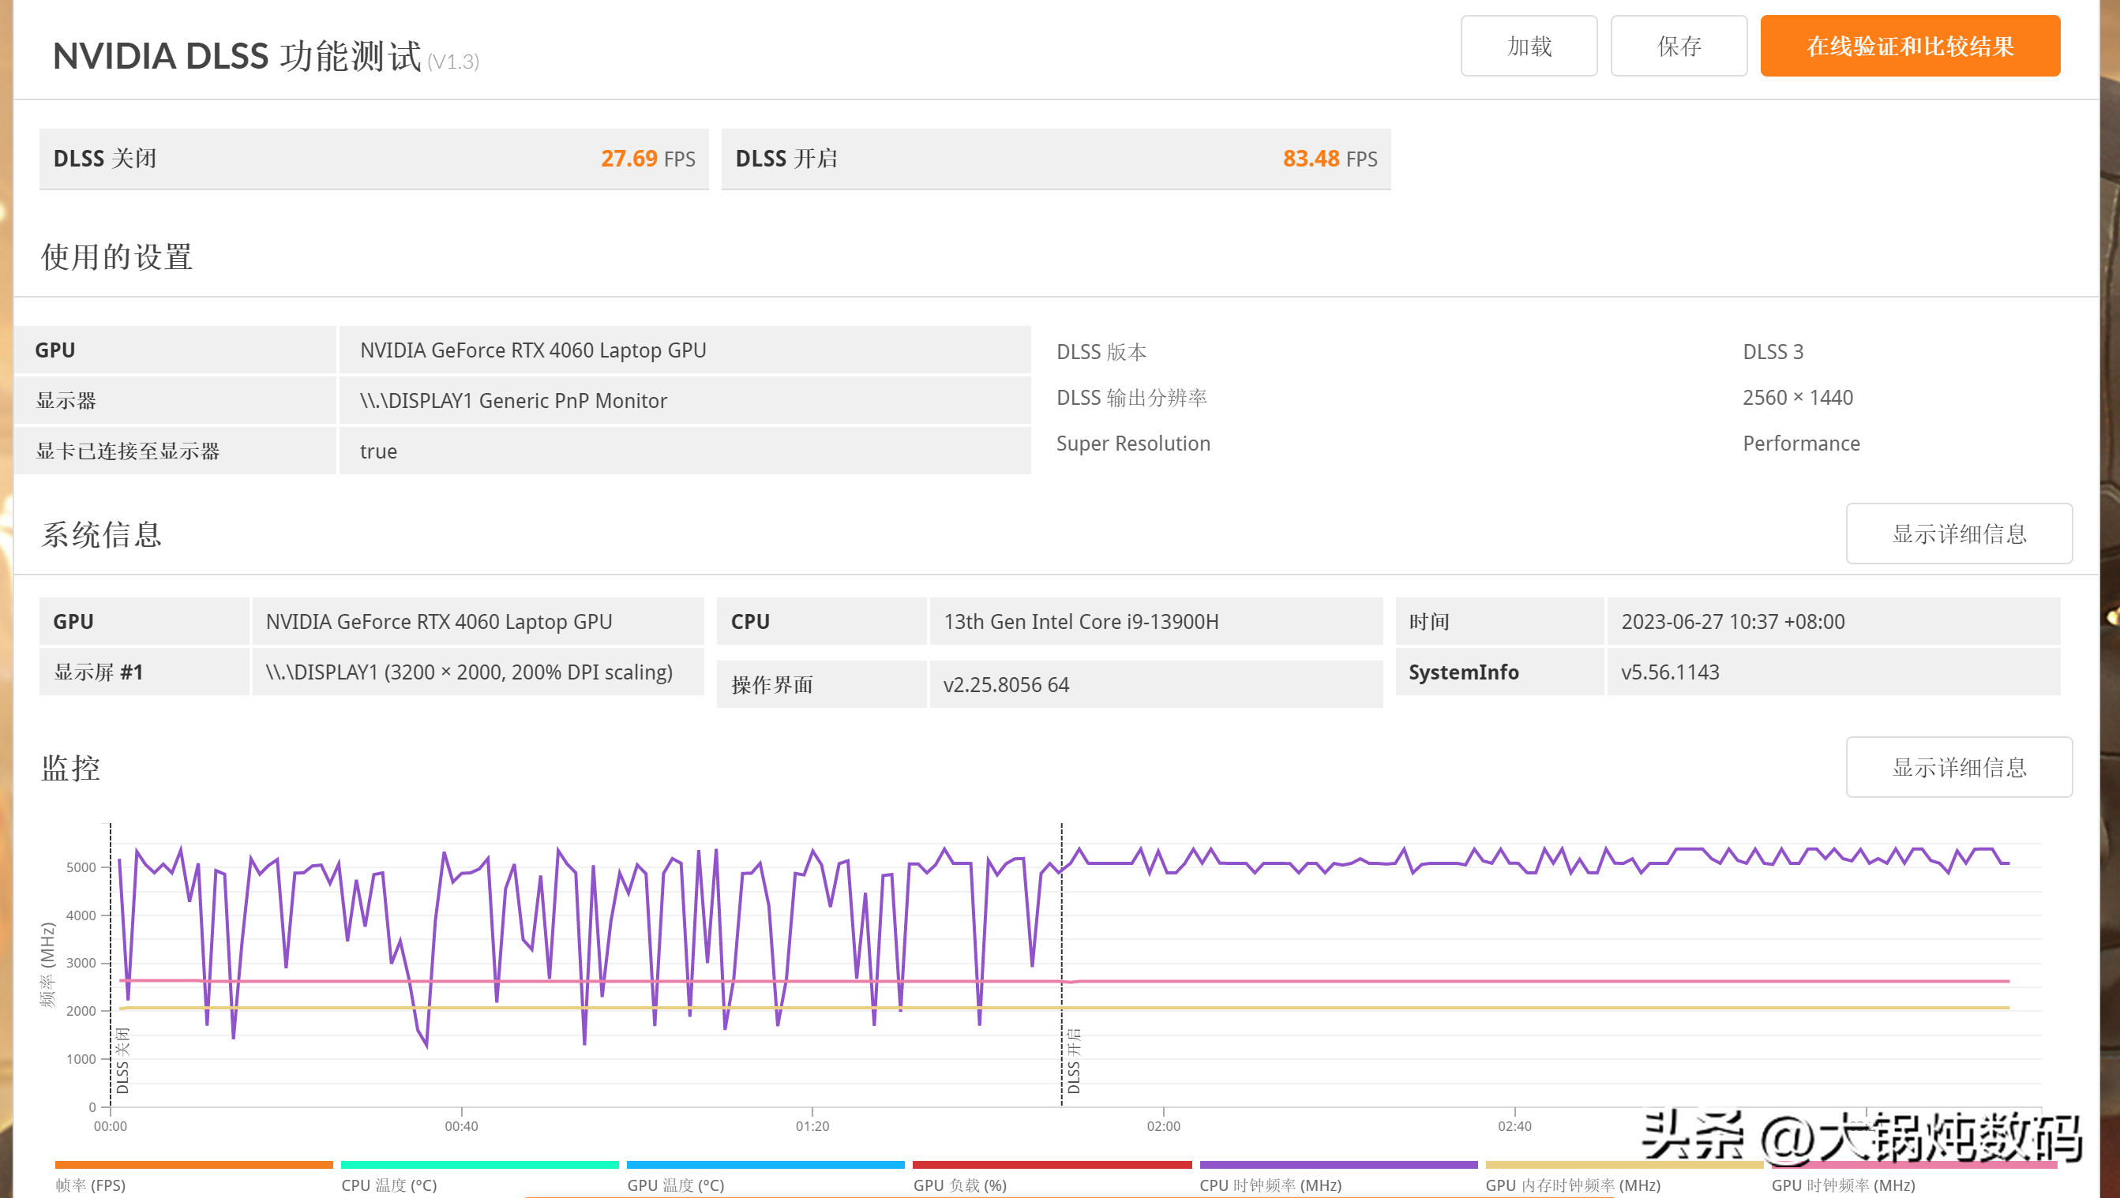
Task: Click the 02:00 time axis label
Action: 1163,1126
